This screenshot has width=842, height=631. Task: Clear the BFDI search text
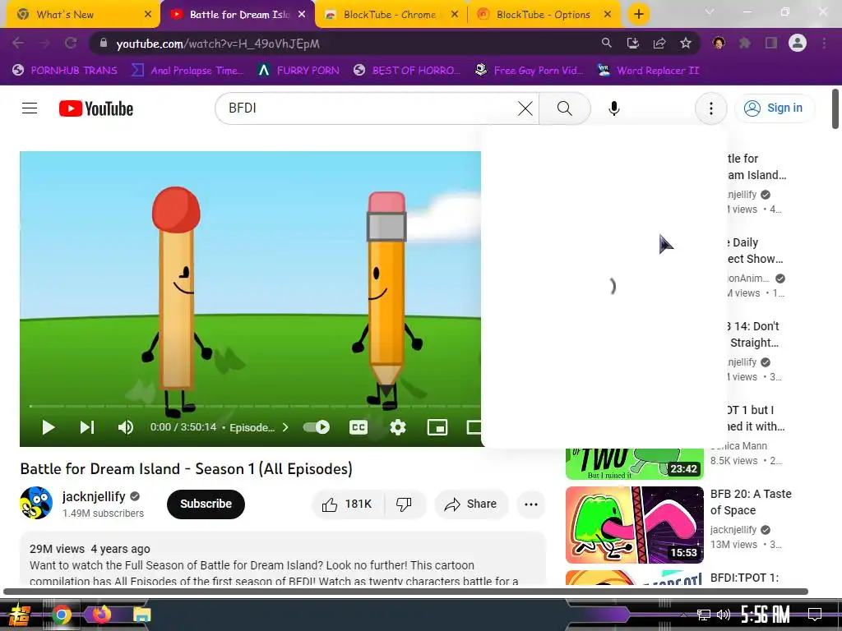(x=525, y=108)
